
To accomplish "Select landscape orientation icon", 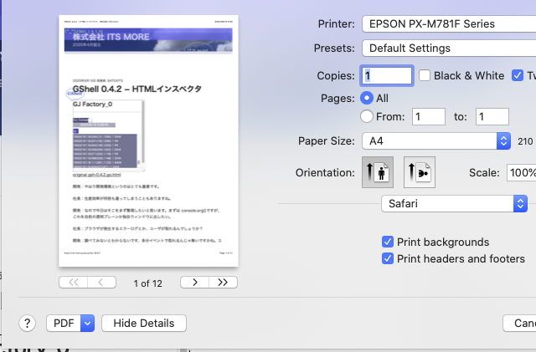I will tap(420, 172).
